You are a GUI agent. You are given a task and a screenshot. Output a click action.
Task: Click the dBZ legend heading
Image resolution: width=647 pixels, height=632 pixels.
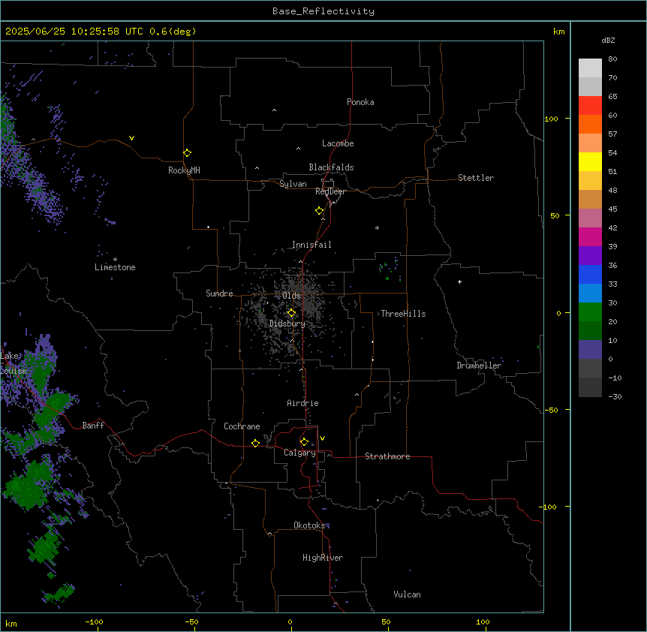click(608, 41)
